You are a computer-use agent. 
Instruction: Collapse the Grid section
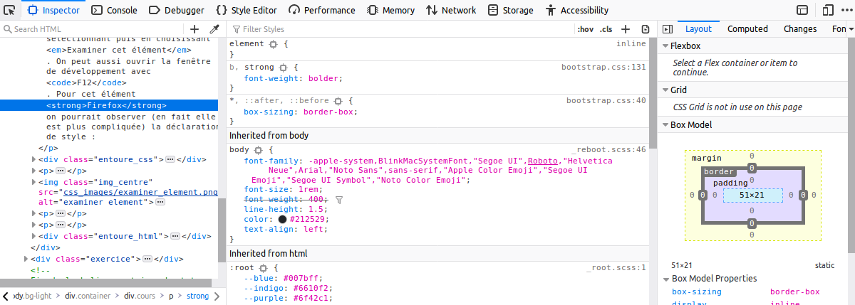[665, 90]
